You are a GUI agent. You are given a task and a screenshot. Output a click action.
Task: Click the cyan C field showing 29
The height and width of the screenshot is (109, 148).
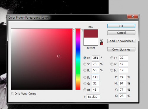click(123, 77)
